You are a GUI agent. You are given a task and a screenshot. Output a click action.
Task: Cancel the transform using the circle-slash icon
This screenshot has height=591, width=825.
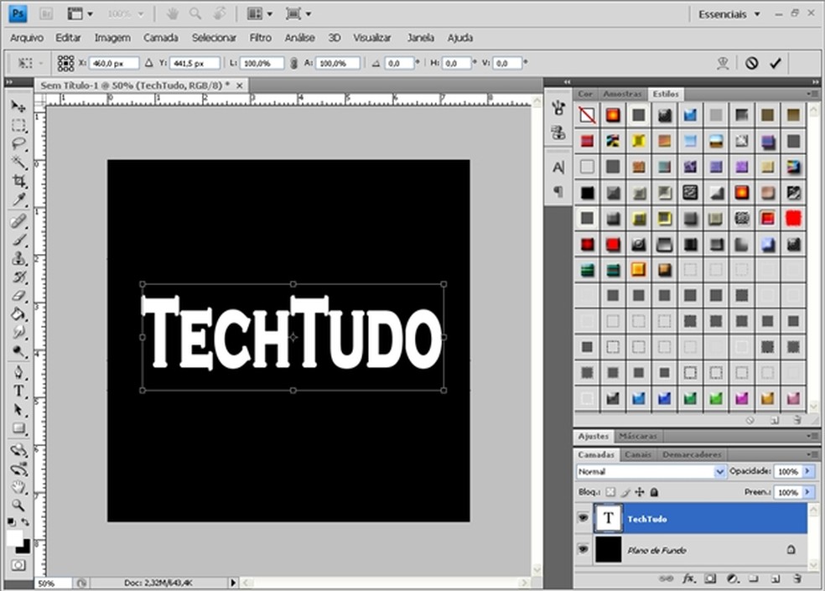(x=752, y=63)
